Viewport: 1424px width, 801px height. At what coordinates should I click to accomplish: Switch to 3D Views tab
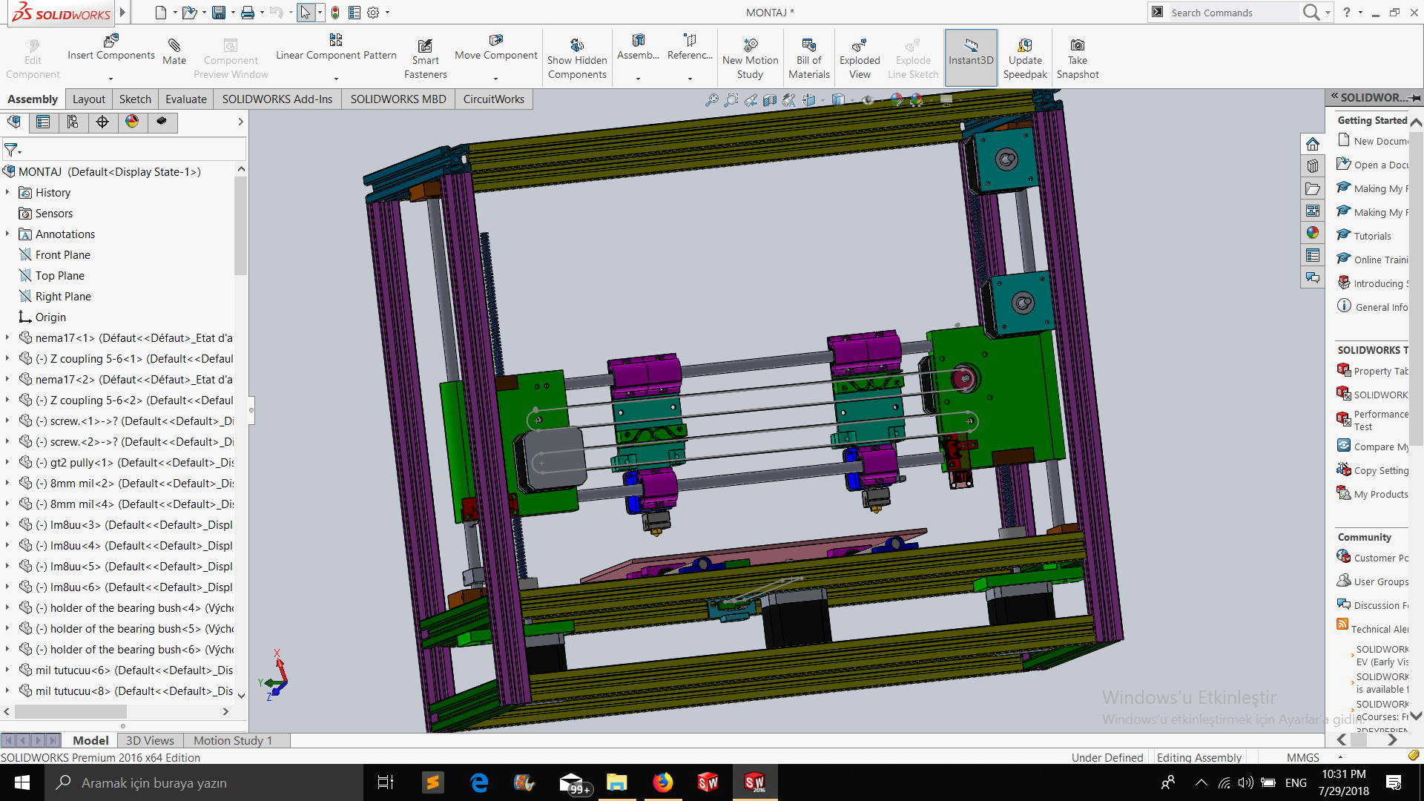coord(150,740)
